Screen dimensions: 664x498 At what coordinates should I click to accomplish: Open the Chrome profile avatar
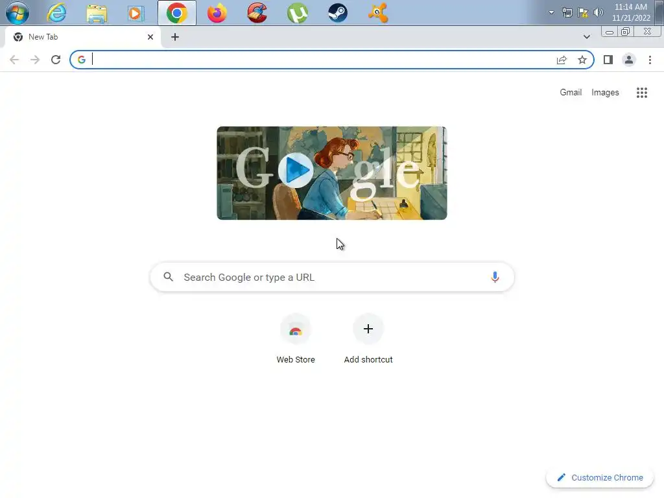tap(629, 60)
